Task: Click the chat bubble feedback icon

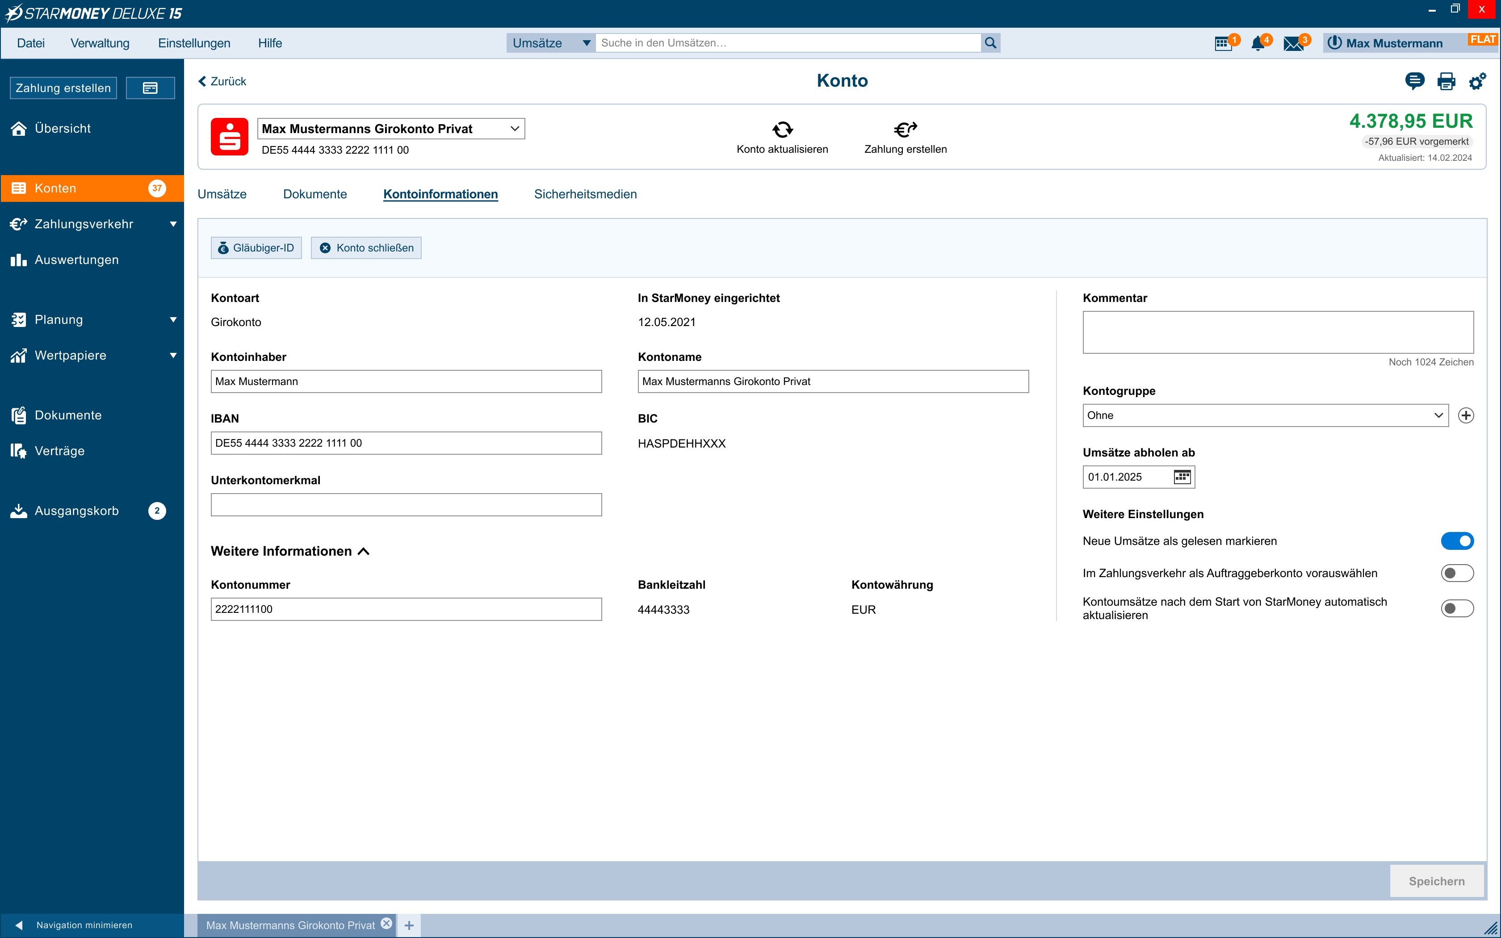Action: coord(1414,81)
